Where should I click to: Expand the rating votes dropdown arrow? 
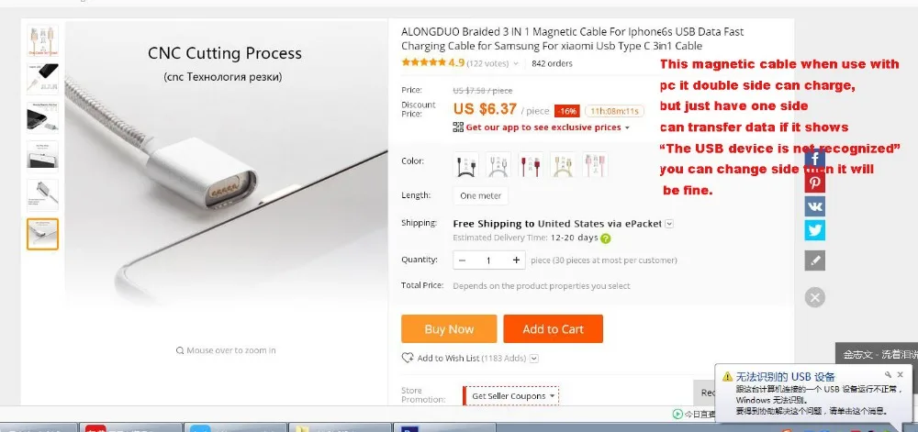(x=516, y=63)
